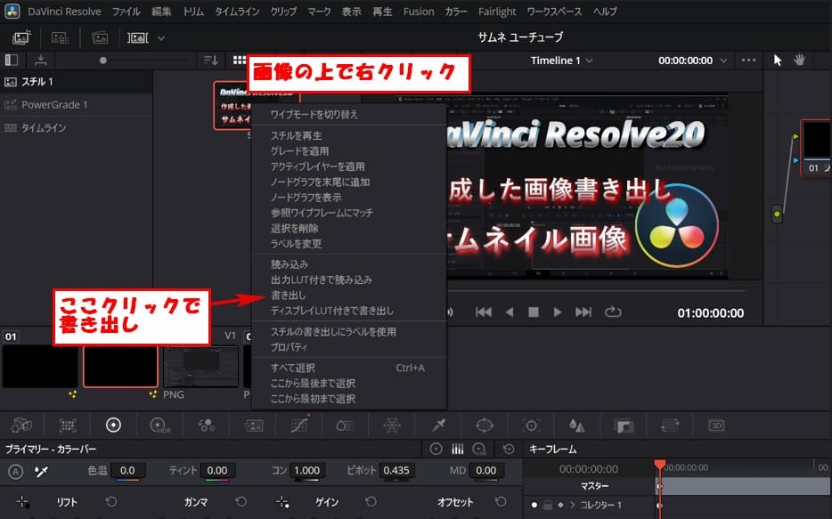
Task: Play forward in viewer transport
Action: pyautogui.click(x=557, y=312)
